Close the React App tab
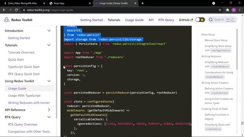The height and width of the screenshot is (137, 244). click(x=90, y=3)
